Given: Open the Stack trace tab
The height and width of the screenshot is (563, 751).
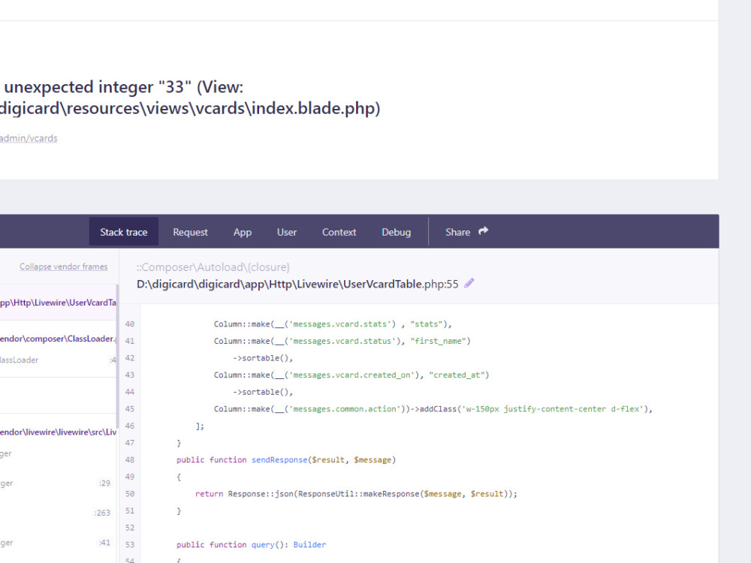Looking at the screenshot, I should tap(124, 232).
